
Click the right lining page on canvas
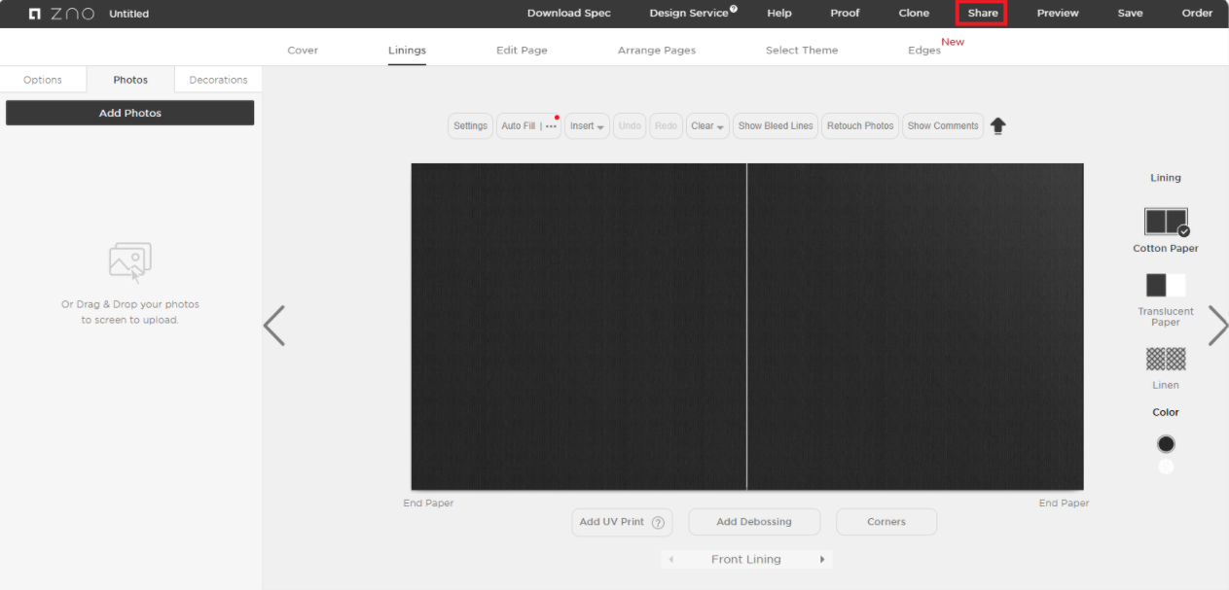916,327
